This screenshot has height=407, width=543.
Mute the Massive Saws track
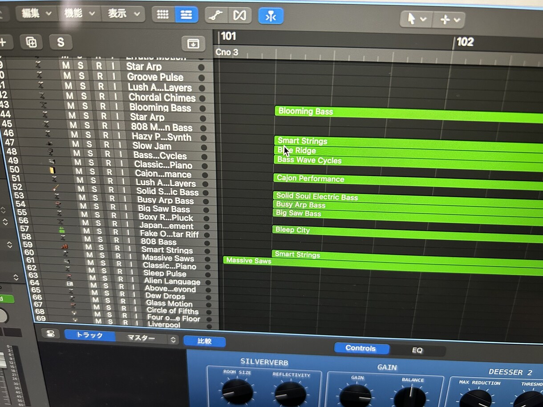point(90,255)
